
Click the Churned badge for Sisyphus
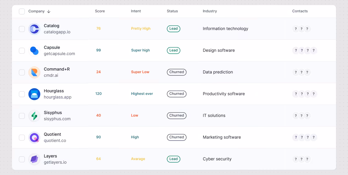click(x=177, y=116)
